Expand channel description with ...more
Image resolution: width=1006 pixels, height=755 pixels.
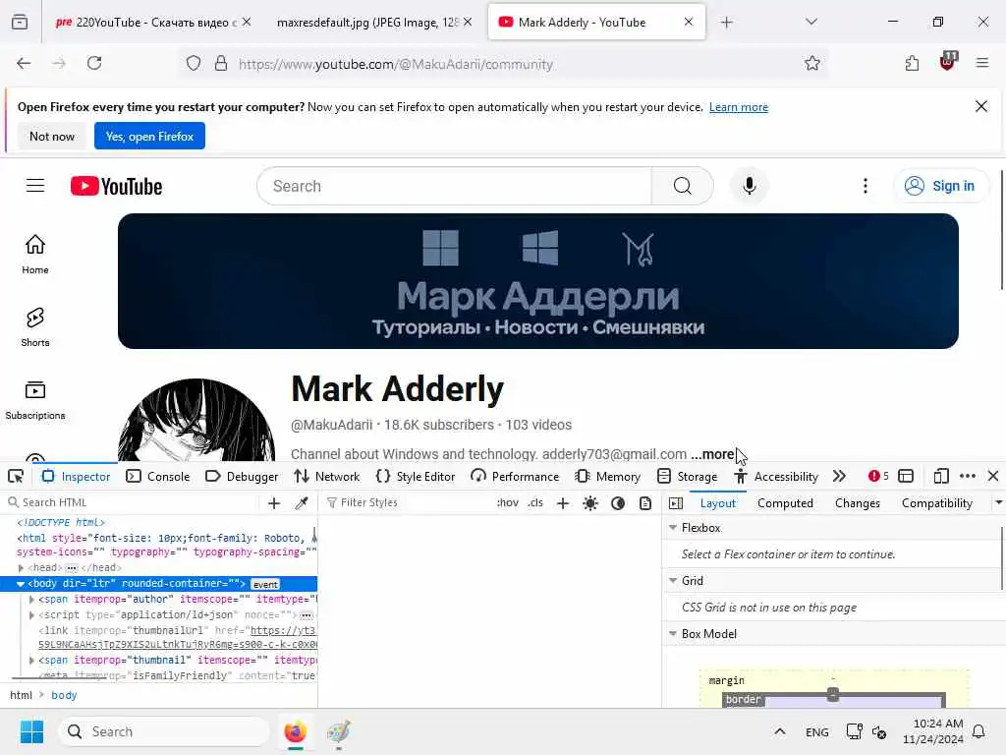pos(712,454)
